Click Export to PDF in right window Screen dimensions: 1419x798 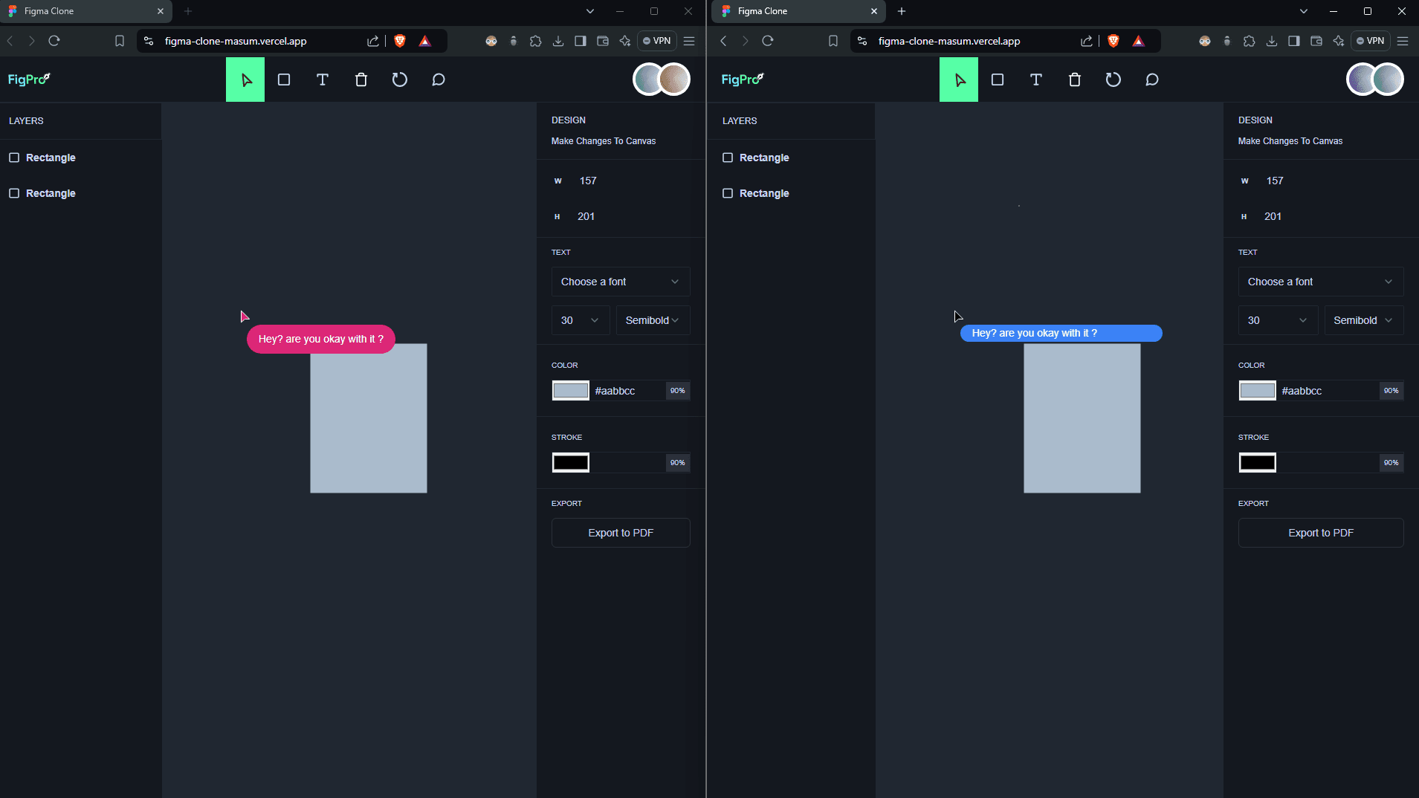click(x=1320, y=533)
